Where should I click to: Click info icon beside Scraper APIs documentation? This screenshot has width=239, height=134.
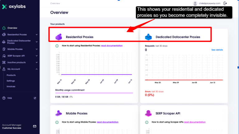click(147, 122)
